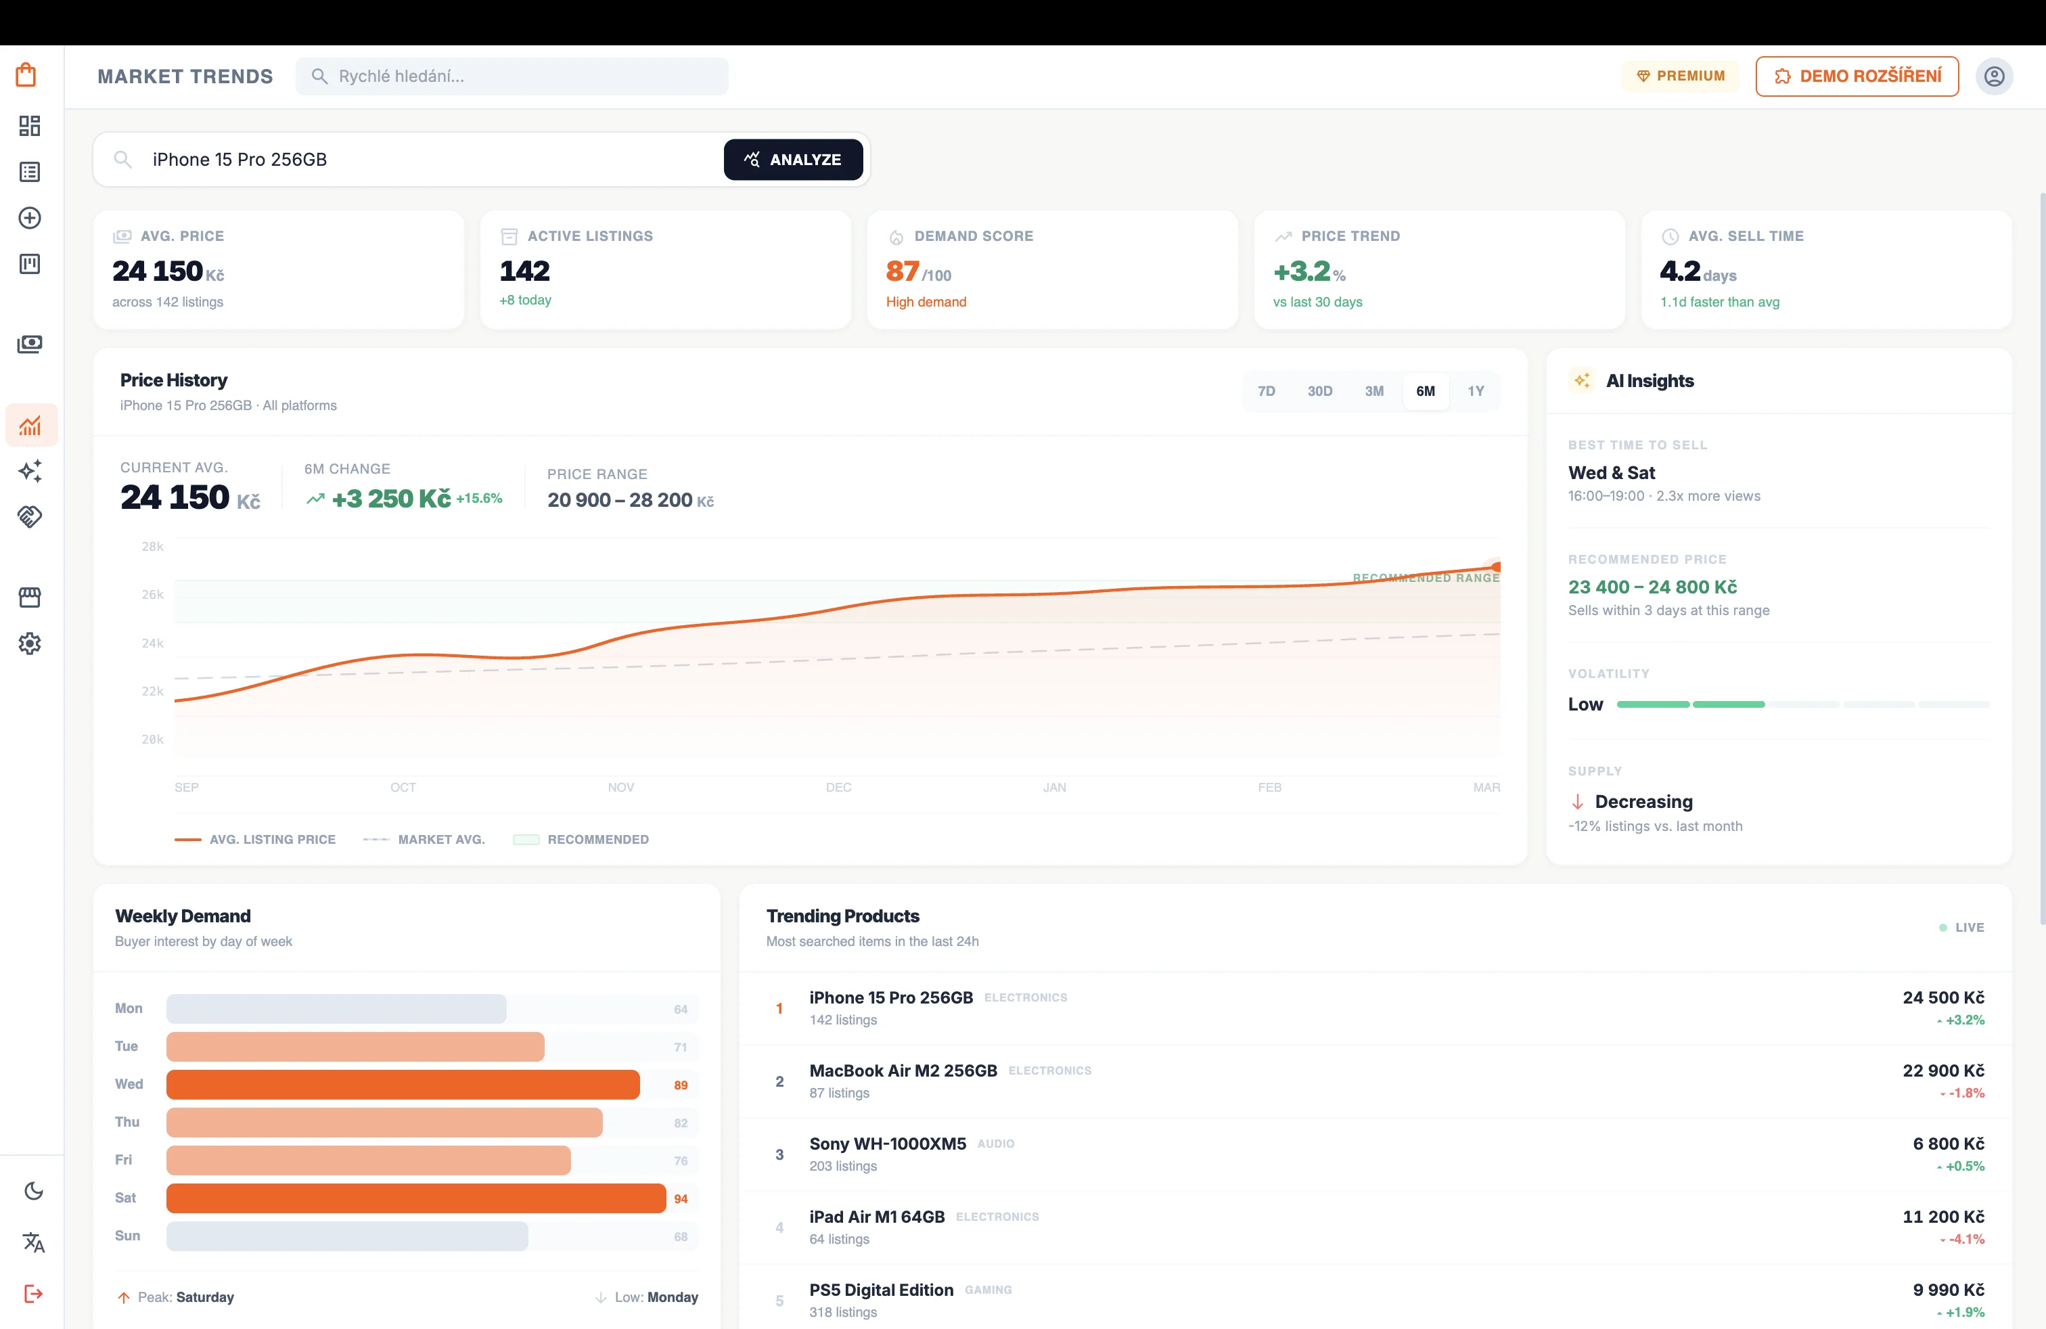Click the Supply decreasing down-arrow icon
Viewport: 2046px width, 1329px height.
[1578, 802]
